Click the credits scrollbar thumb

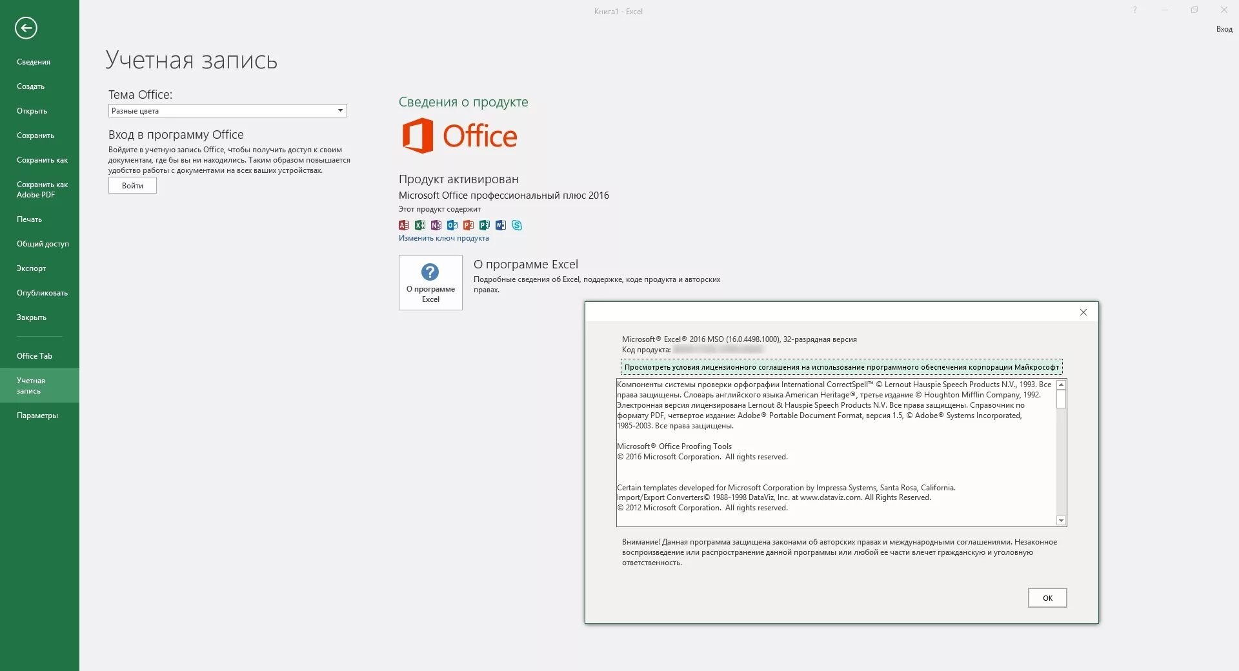click(x=1061, y=399)
